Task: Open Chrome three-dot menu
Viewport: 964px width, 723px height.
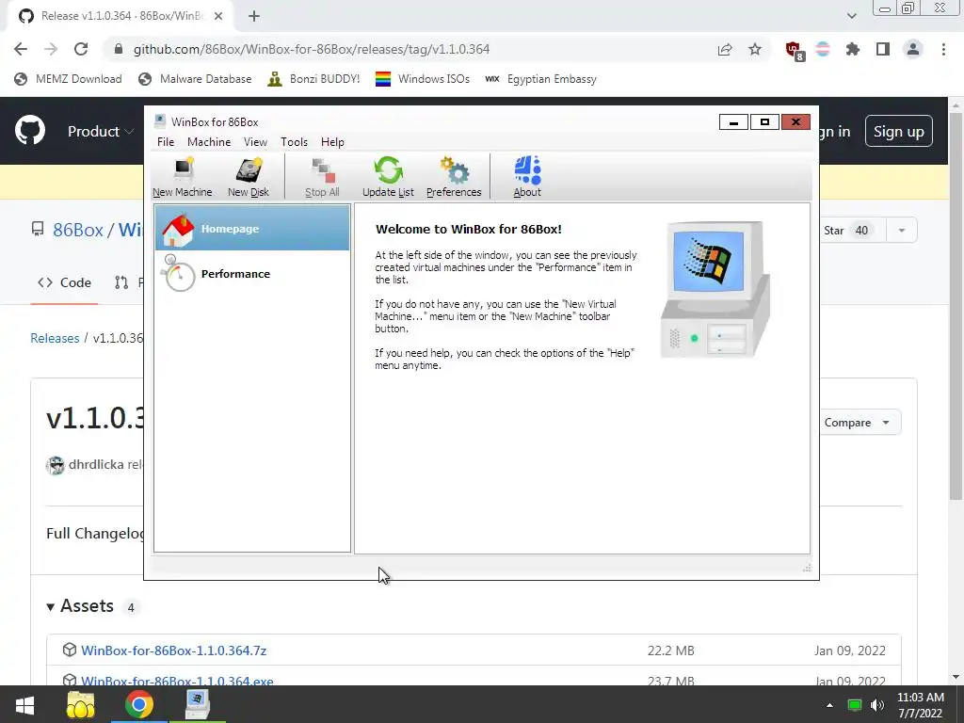Action: coord(943,49)
